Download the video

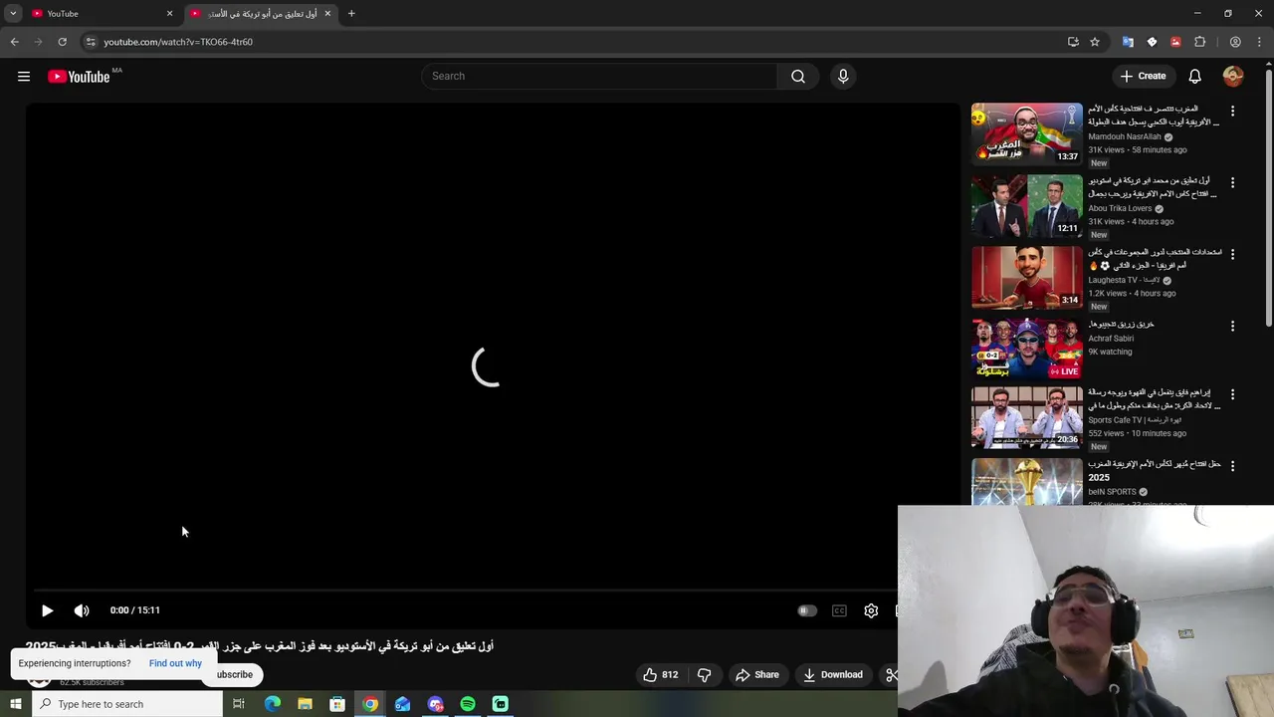[833, 675]
